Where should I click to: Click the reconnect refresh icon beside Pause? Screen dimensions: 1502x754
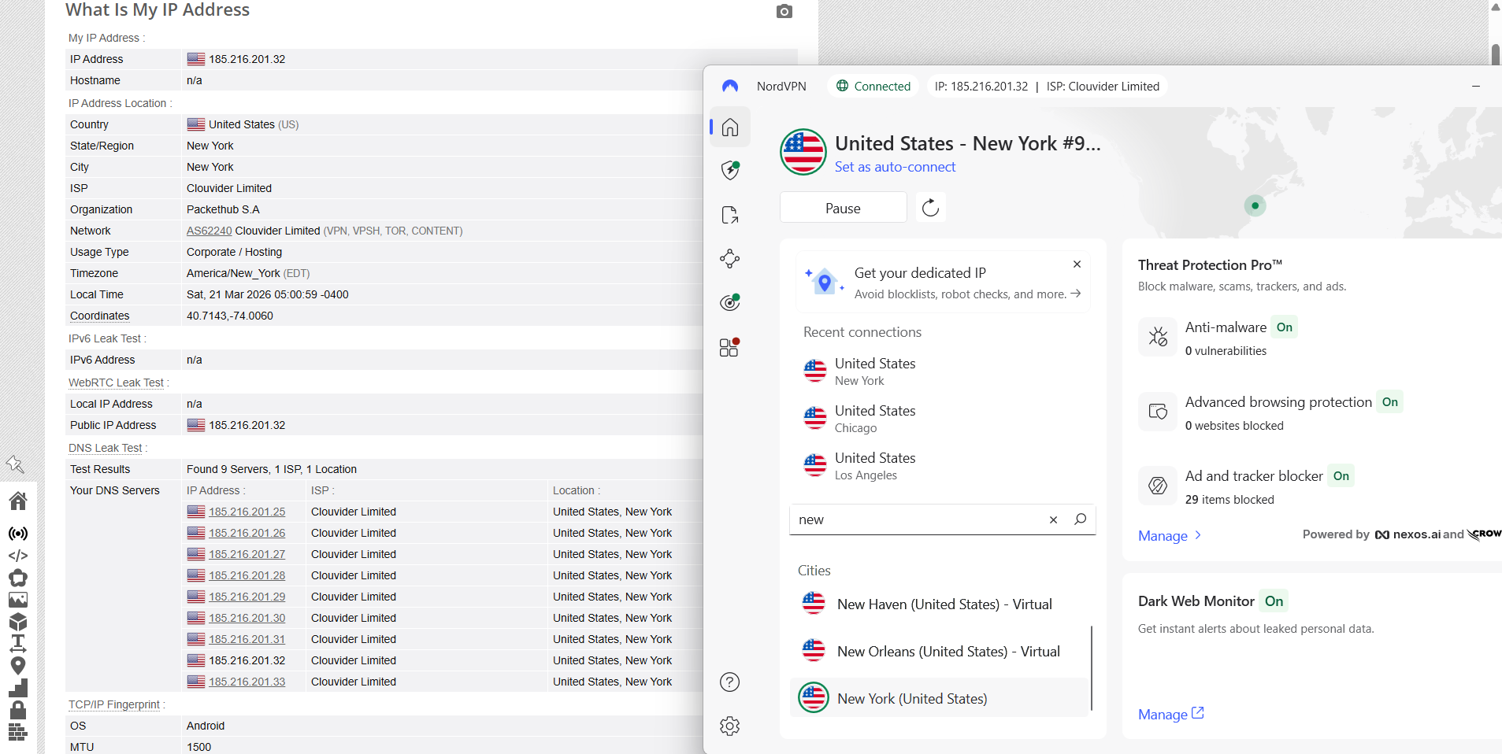[x=931, y=208]
